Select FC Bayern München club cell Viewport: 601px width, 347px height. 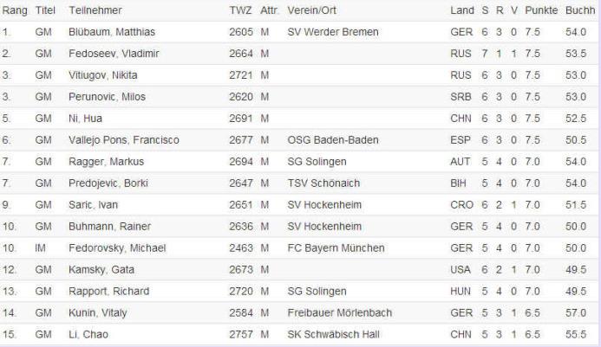coord(335,247)
